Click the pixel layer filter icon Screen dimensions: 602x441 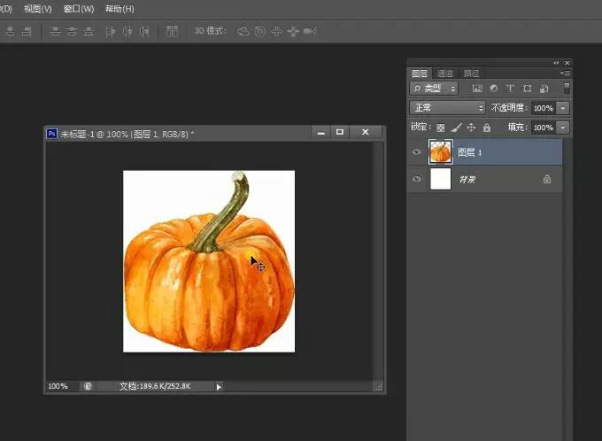click(477, 89)
